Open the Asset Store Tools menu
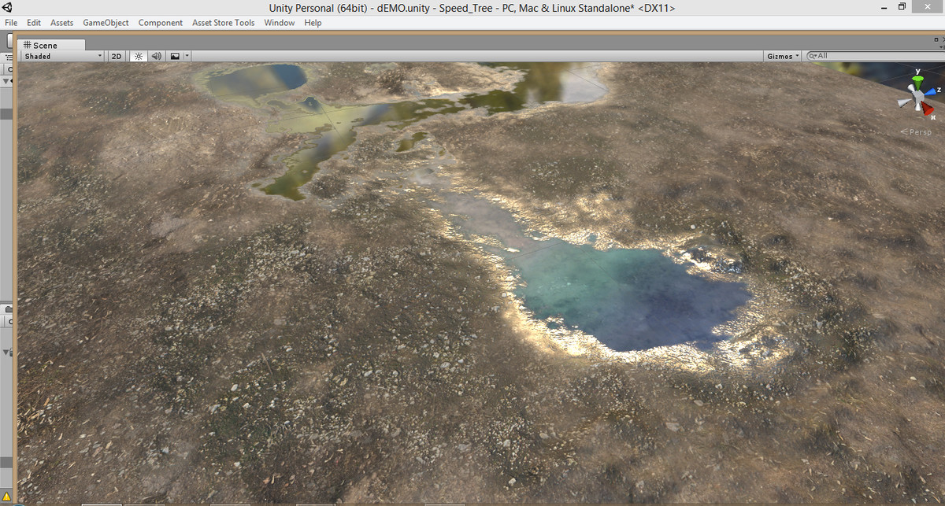This screenshot has height=506, width=945. [x=223, y=23]
